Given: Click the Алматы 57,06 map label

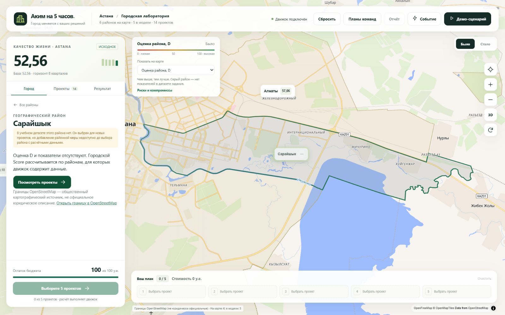Looking at the screenshot, I should point(277,91).
